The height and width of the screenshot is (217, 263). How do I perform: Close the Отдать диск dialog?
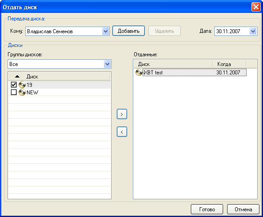[256, 7]
